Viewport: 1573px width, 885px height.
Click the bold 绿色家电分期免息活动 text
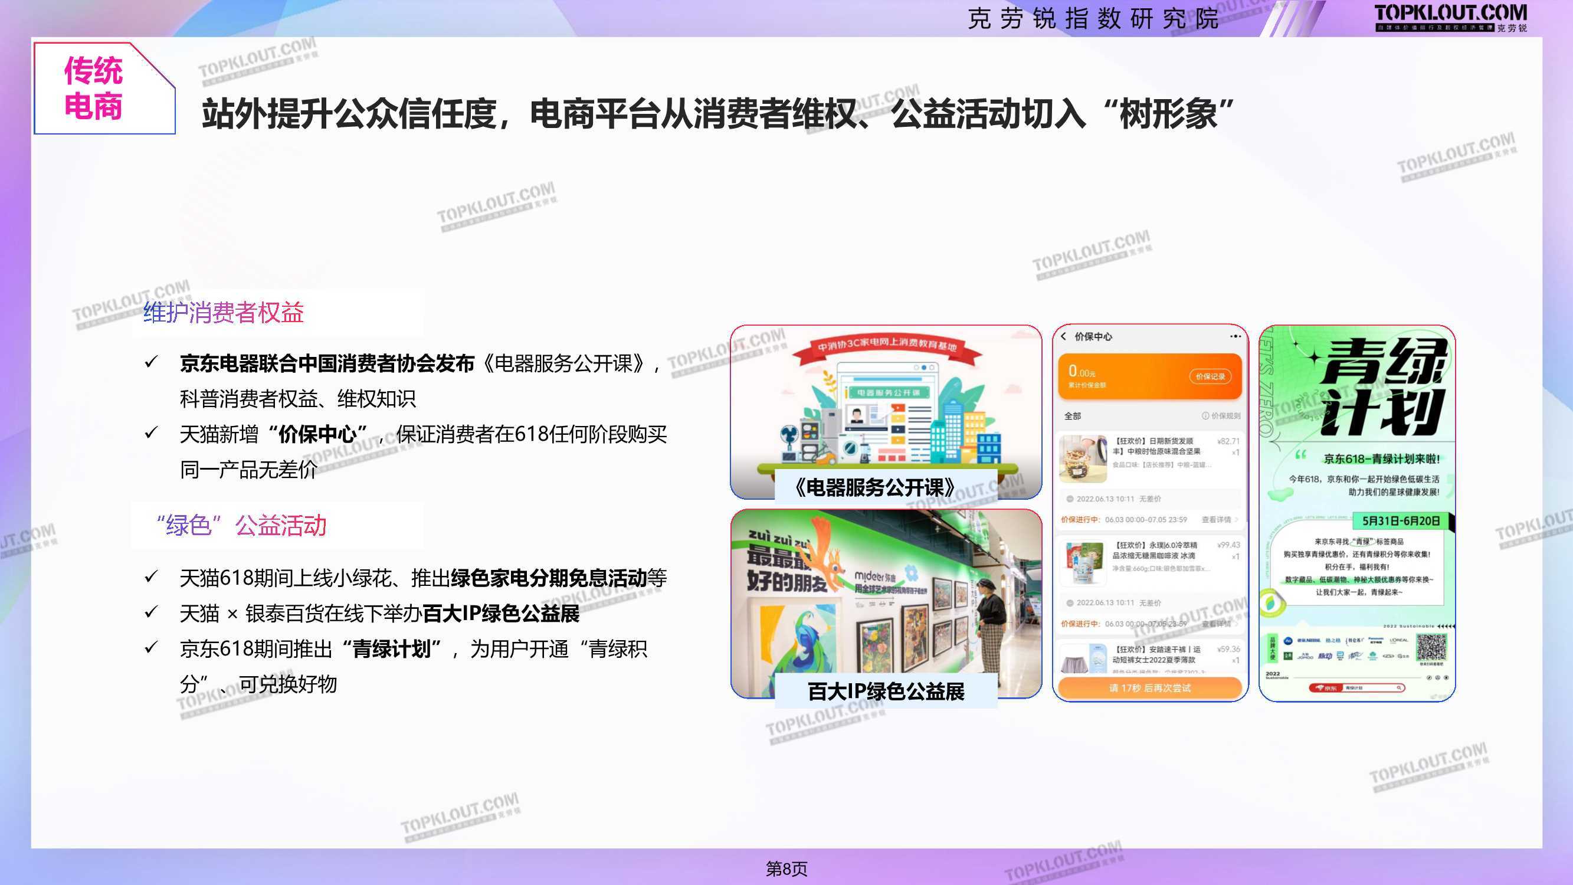pos(549,577)
